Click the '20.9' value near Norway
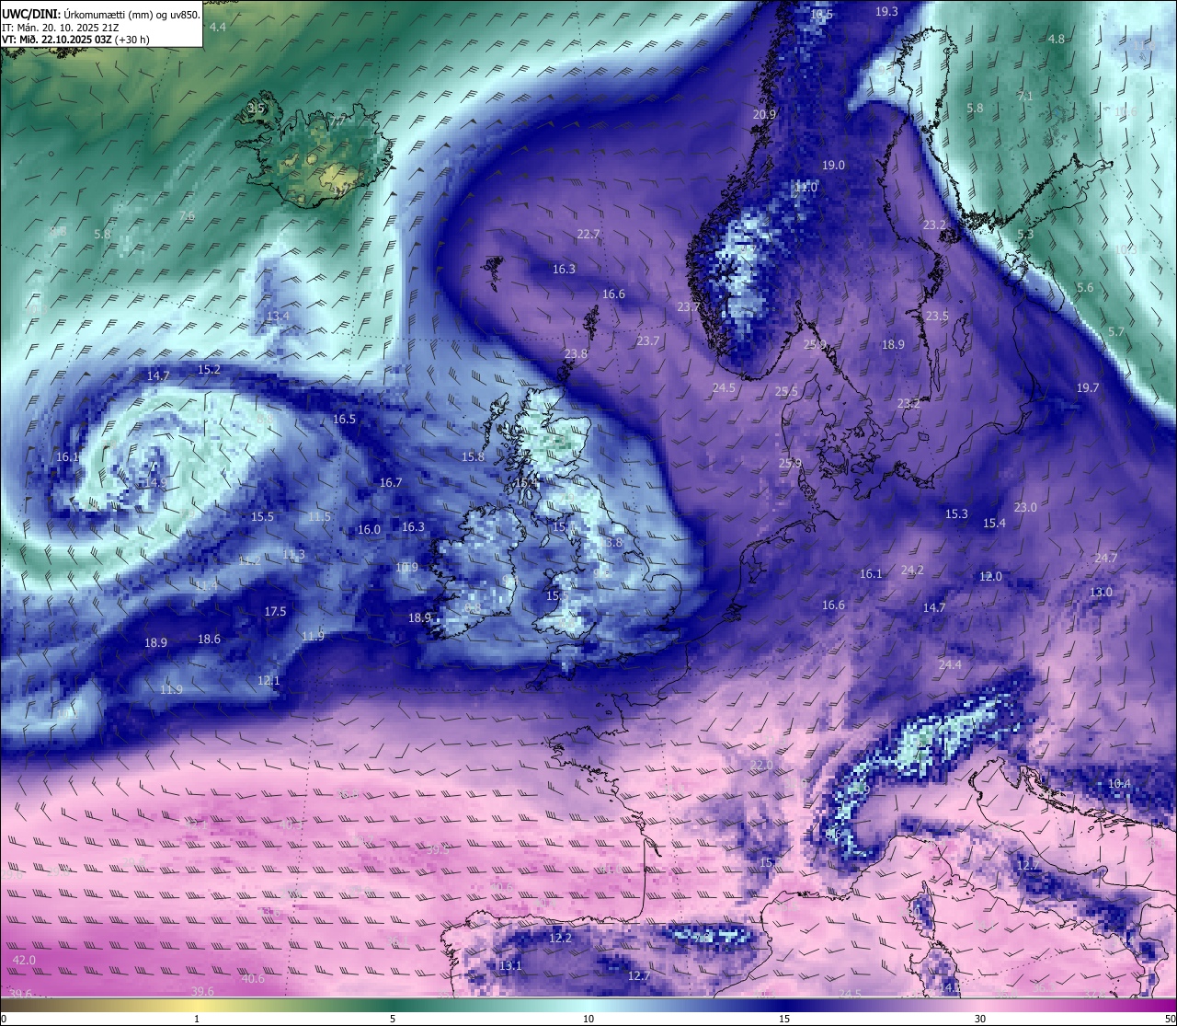The width and height of the screenshot is (1177, 1026). 764,115
